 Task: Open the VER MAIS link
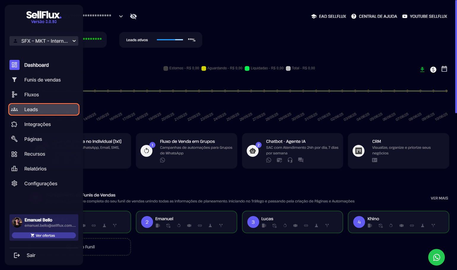click(x=440, y=198)
